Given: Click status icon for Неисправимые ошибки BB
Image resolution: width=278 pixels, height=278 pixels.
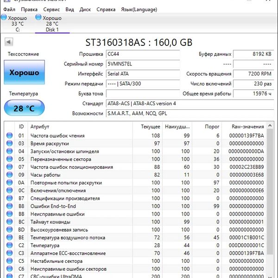Looking at the screenshot, I should pyautogui.click(x=9, y=214).
